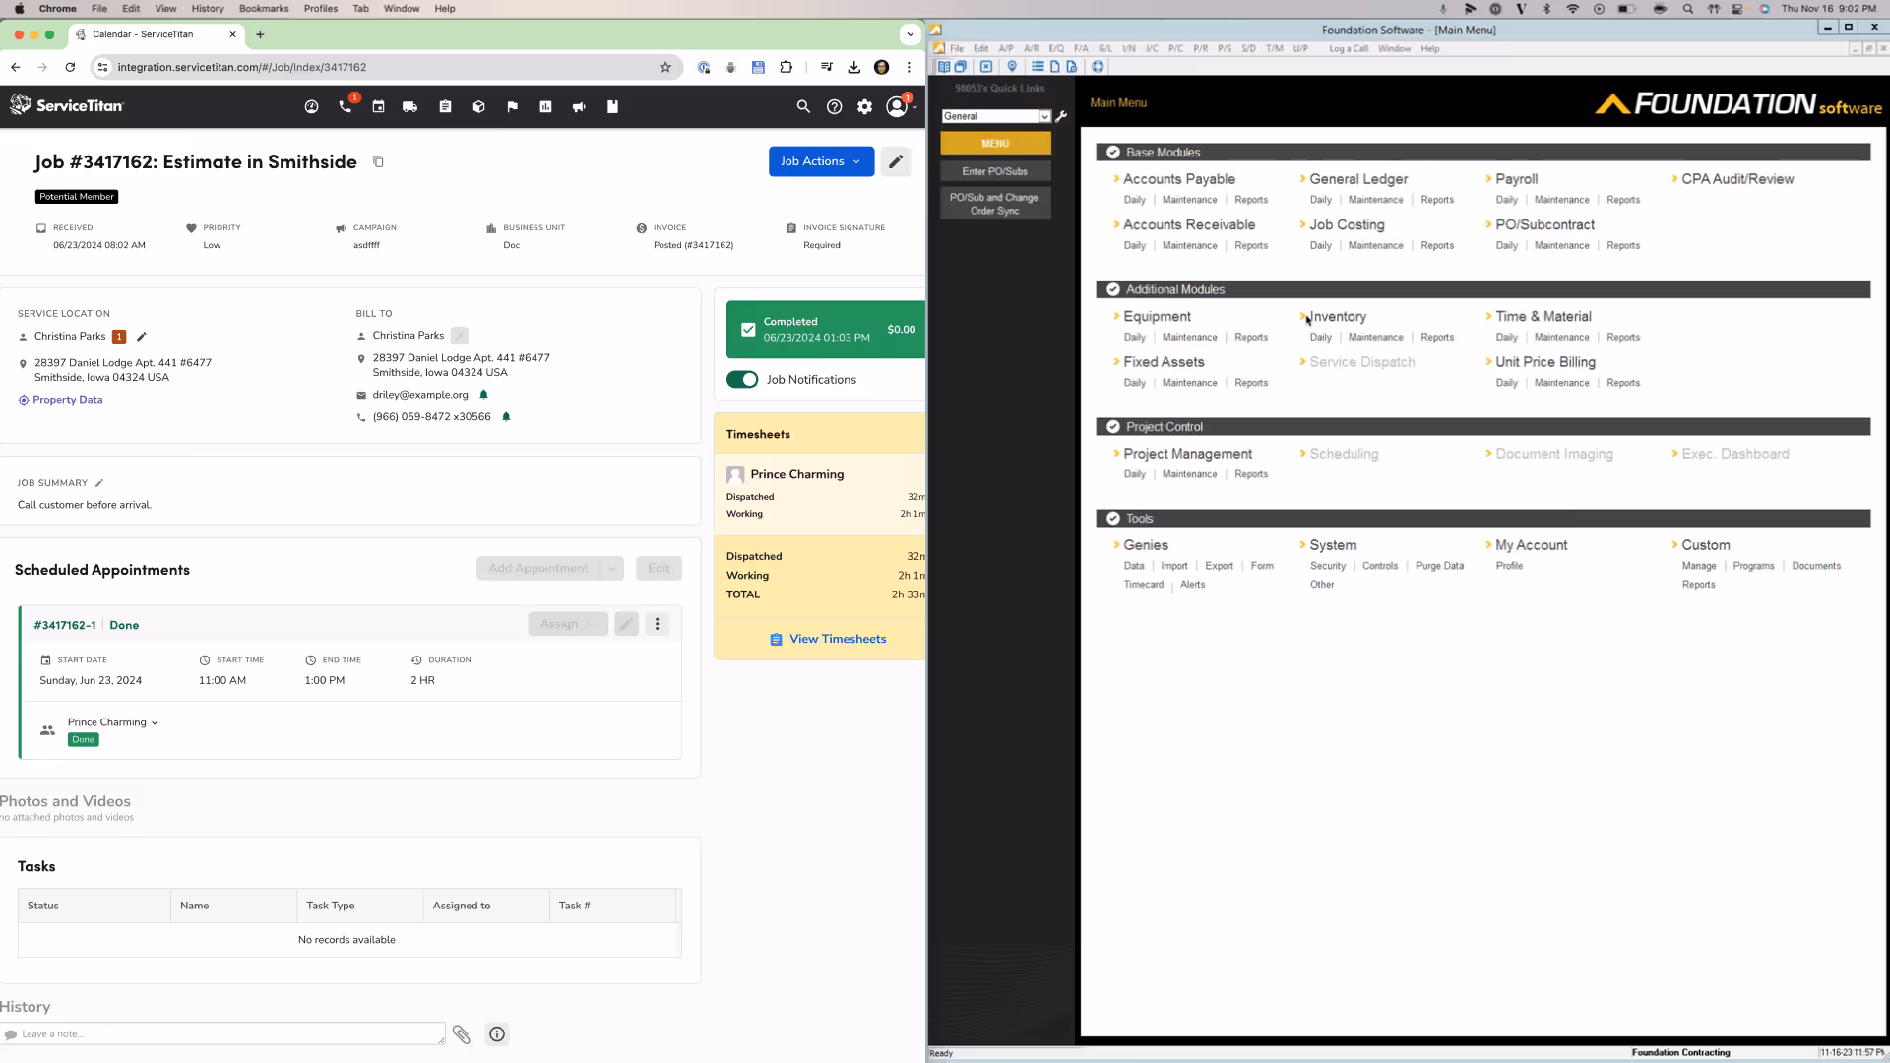
Task: Click the lifebuoy support icon in Foundation toolbar
Action: [1098, 67]
